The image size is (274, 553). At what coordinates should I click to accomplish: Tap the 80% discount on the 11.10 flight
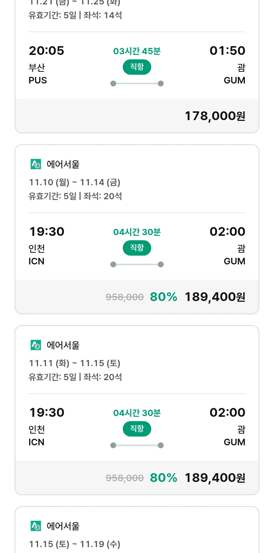[x=163, y=297]
